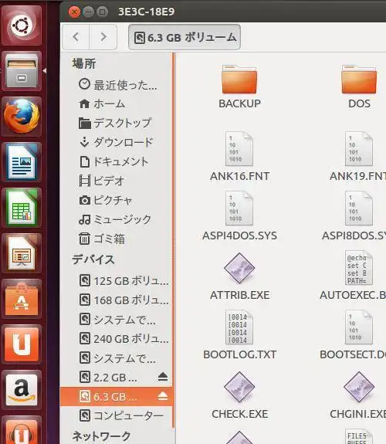Eject the 6.3 GB volume
Screen dimensions: 386x444
pyautogui.click(x=163, y=396)
